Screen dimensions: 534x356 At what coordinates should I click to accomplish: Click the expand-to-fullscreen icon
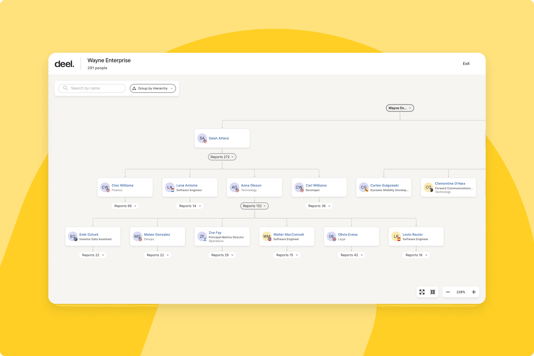422,292
